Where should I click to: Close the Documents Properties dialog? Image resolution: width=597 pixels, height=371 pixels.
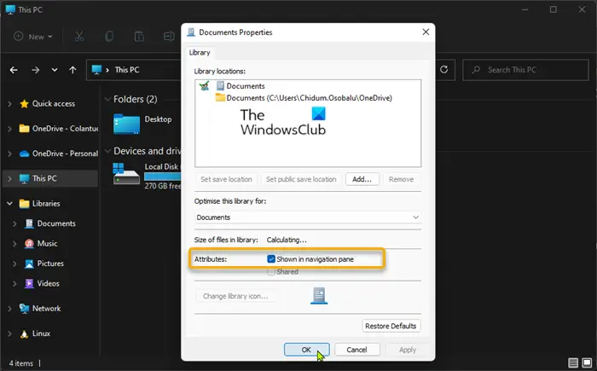426,32
